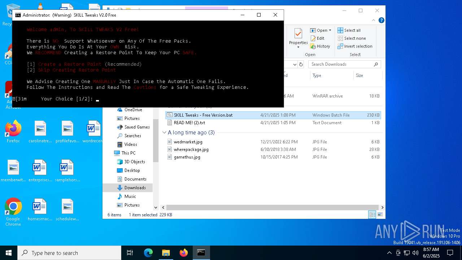Screen dimensions: 462x260
Task: Open 3D Objects in navigation pane
Action: click(x=131, y=162)
